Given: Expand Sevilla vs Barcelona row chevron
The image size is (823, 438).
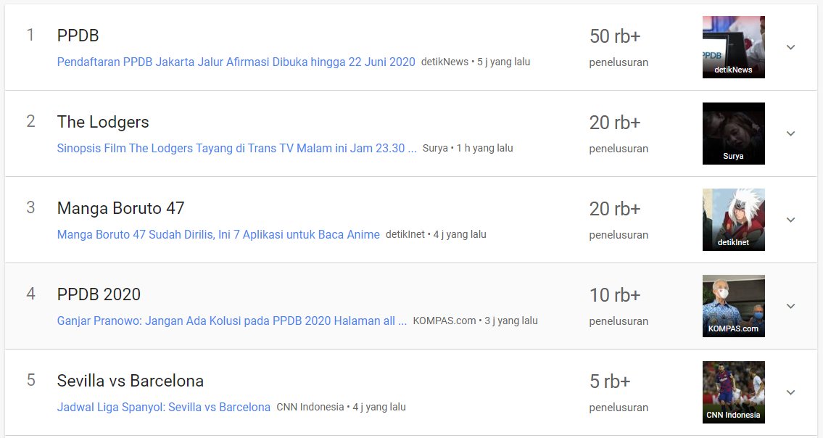Looking at the screenshot, I should click(x=790, y=392).
